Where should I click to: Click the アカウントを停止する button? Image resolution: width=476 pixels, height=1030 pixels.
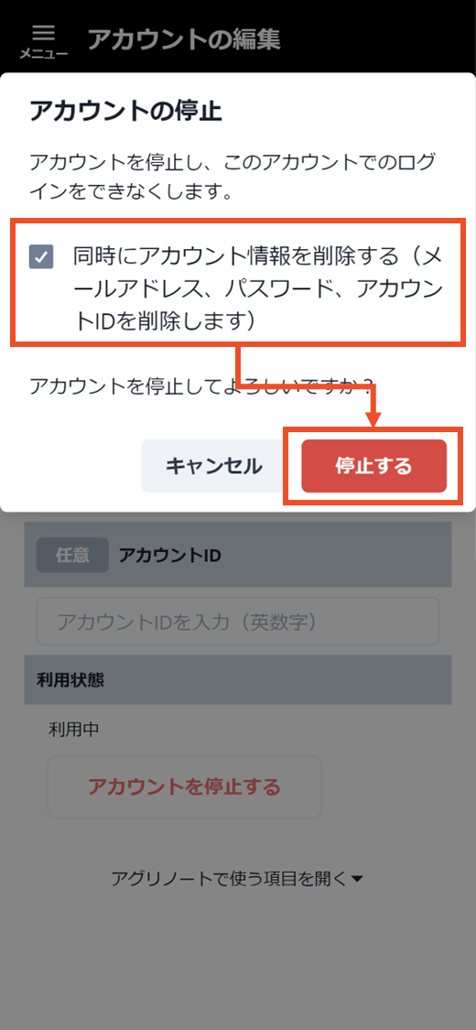185,786
